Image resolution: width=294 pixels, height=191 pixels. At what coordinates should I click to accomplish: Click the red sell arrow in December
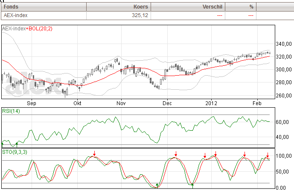pyautogui.click(x=176, y=154)
